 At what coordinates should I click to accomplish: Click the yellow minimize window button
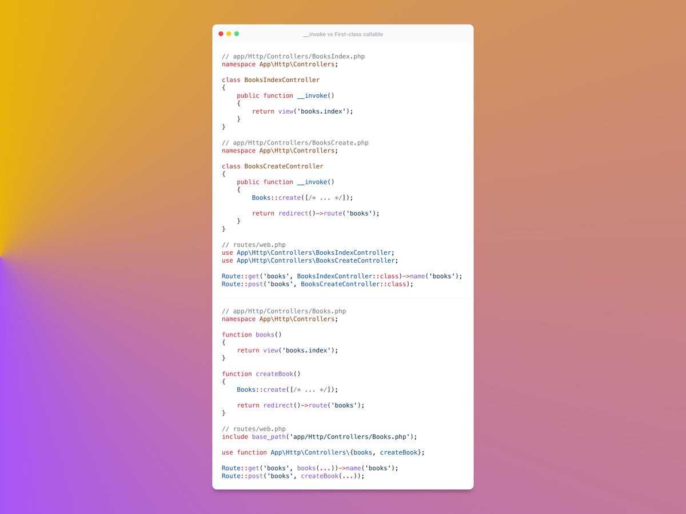point(229,34)
